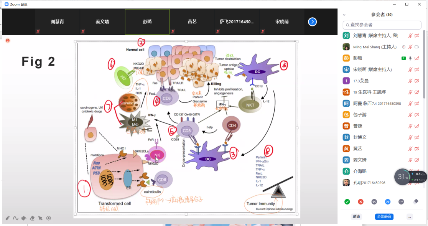Image resolution: width=428 pixels, height=226 pixels.
Task: Select 萨飞201716450's video thumbnail
Action: click(x=237, y=22)
